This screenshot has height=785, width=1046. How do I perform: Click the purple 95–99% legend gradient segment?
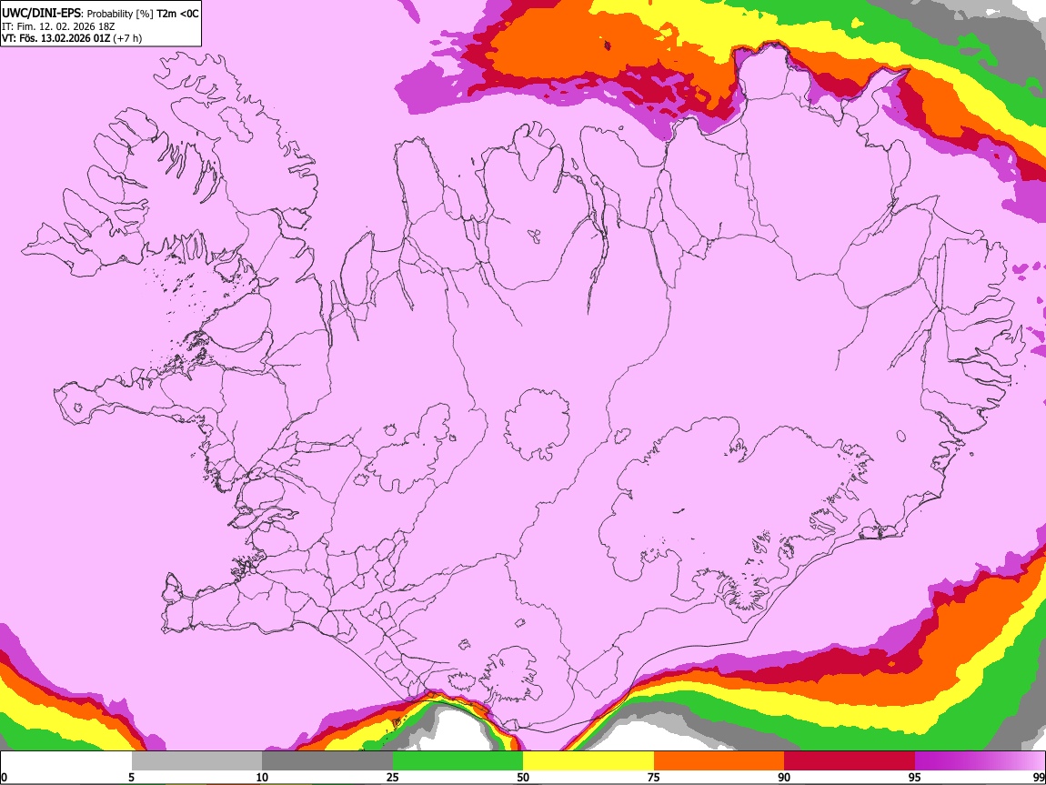click(x=980, y=761)
